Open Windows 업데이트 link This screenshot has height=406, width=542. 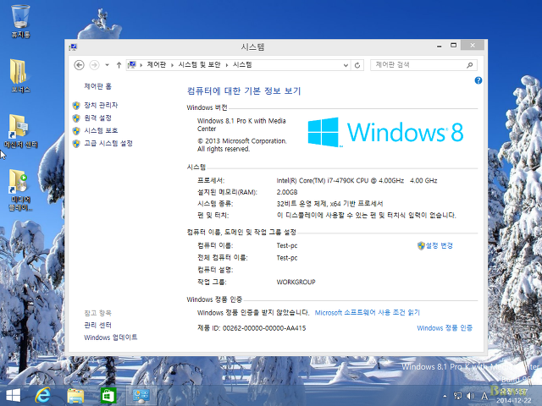point(111,337)
